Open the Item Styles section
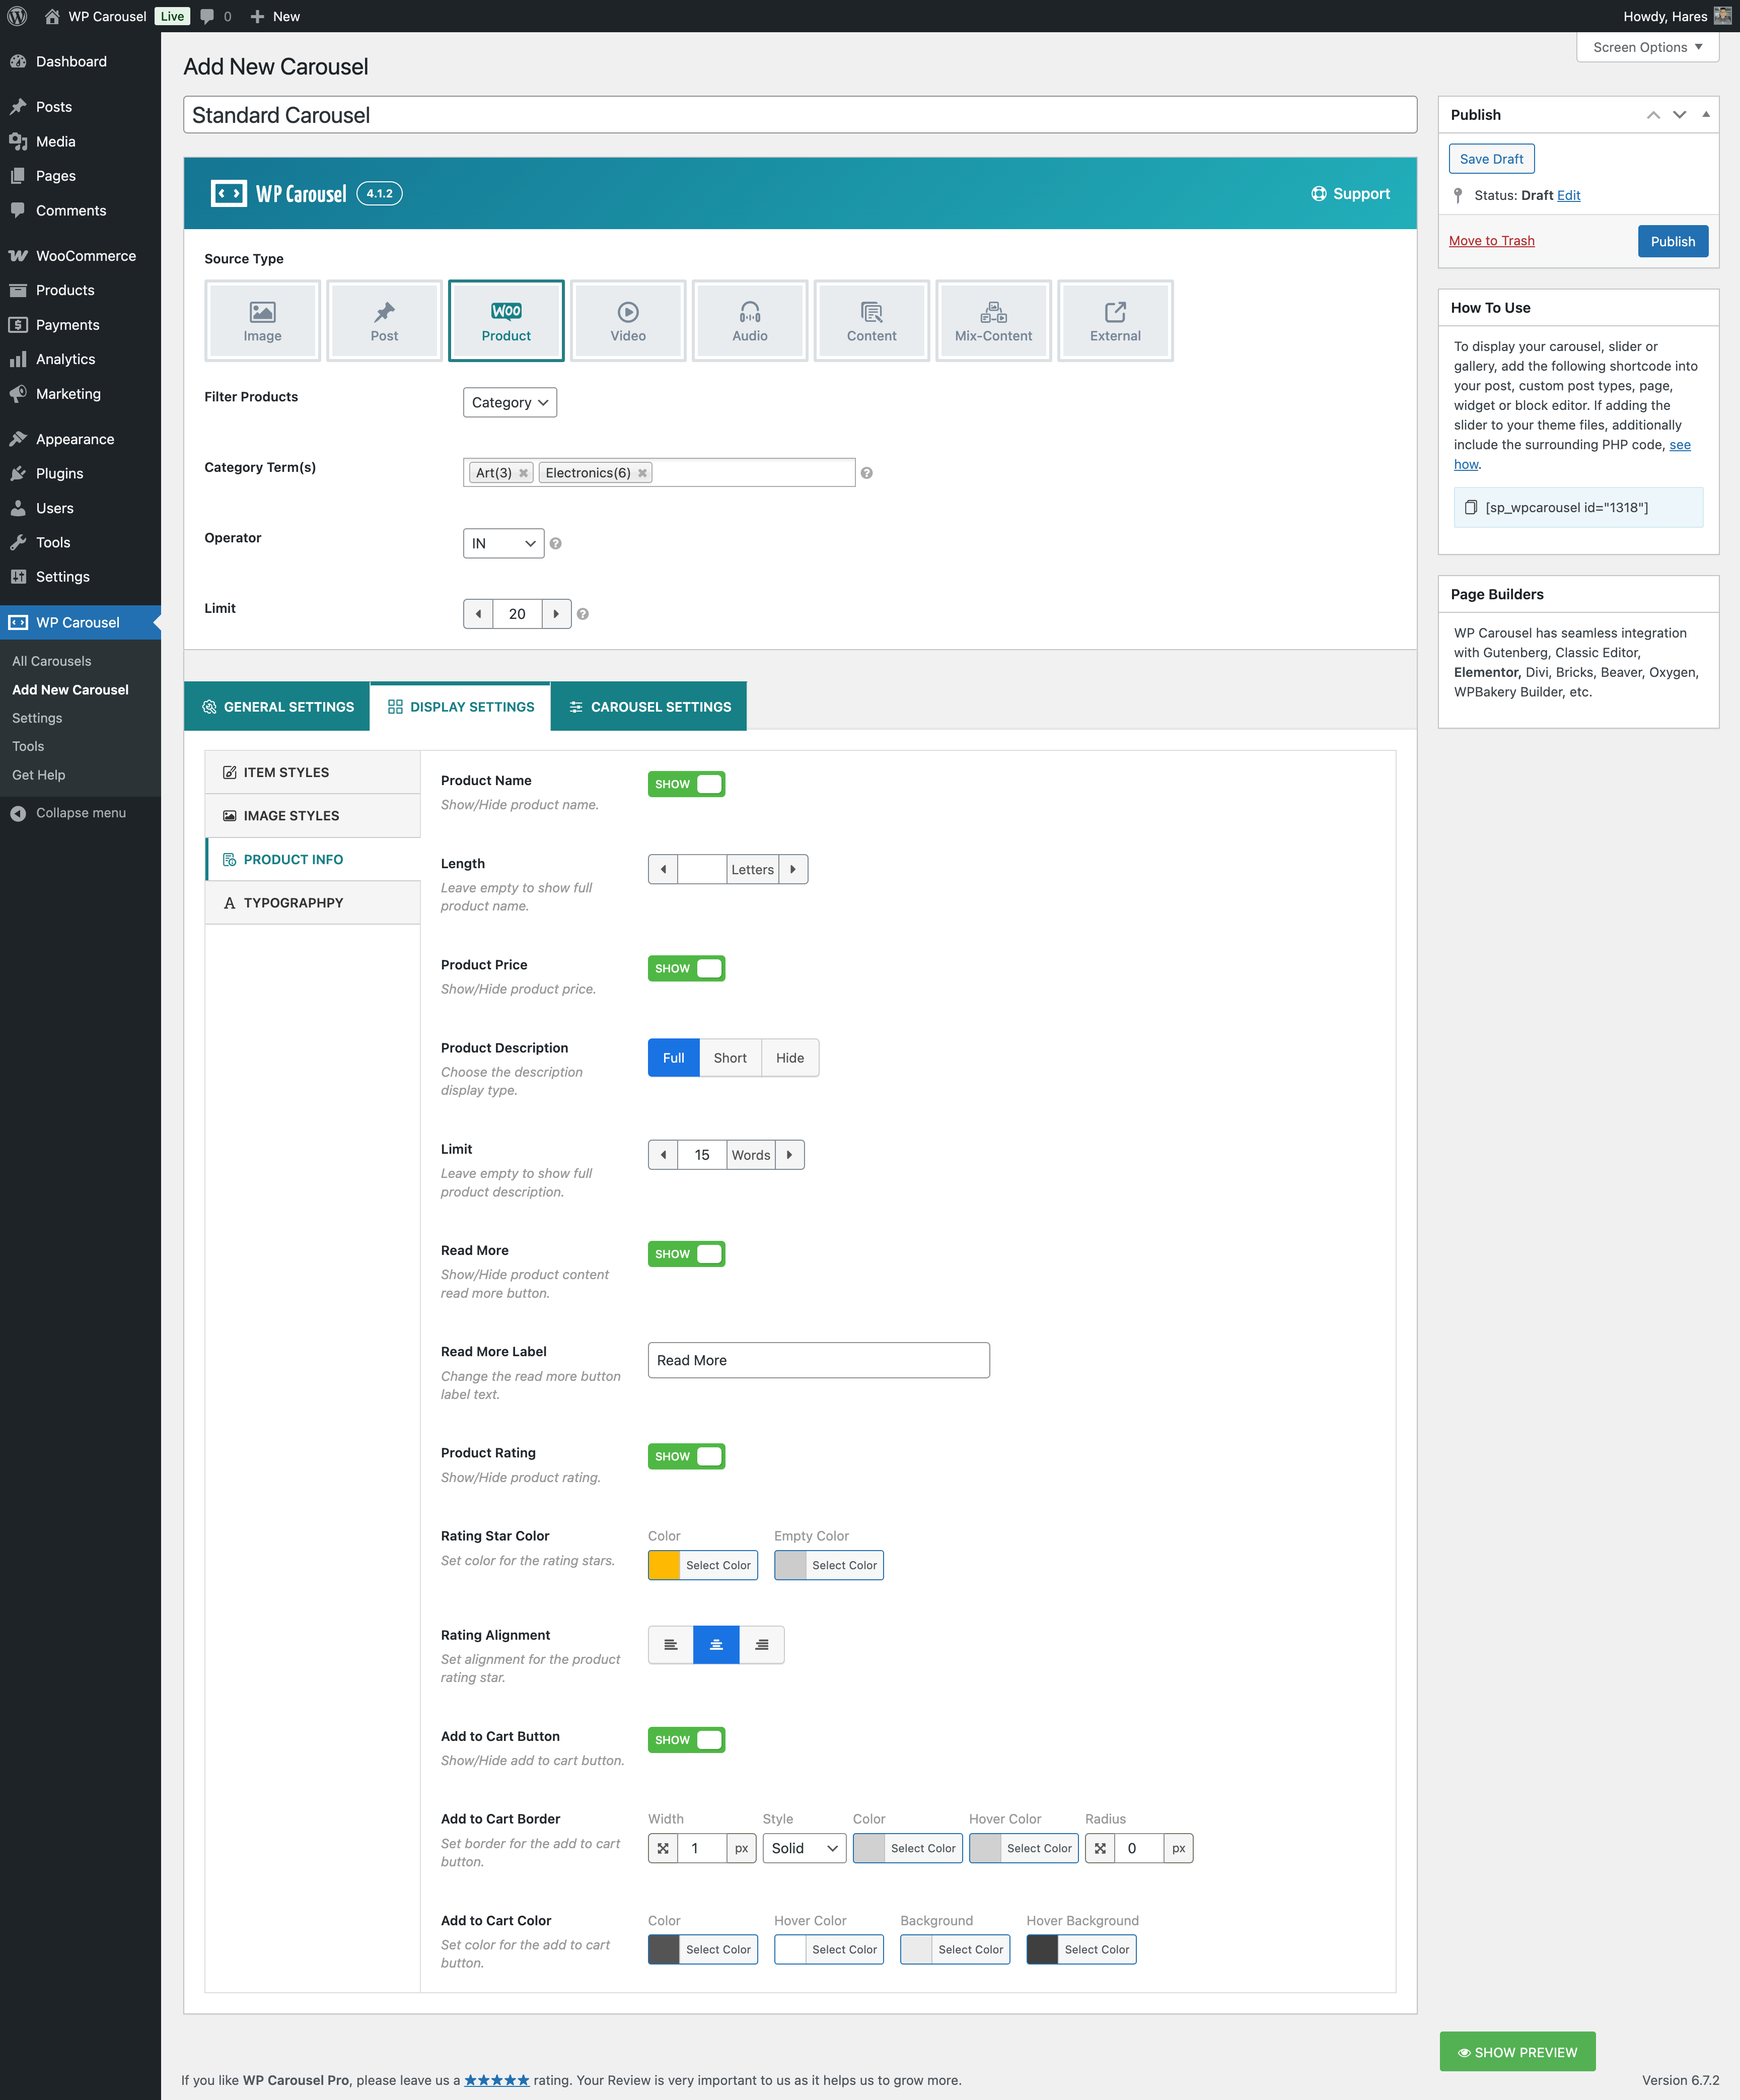 pyautogui.click(x=313, y=772)
